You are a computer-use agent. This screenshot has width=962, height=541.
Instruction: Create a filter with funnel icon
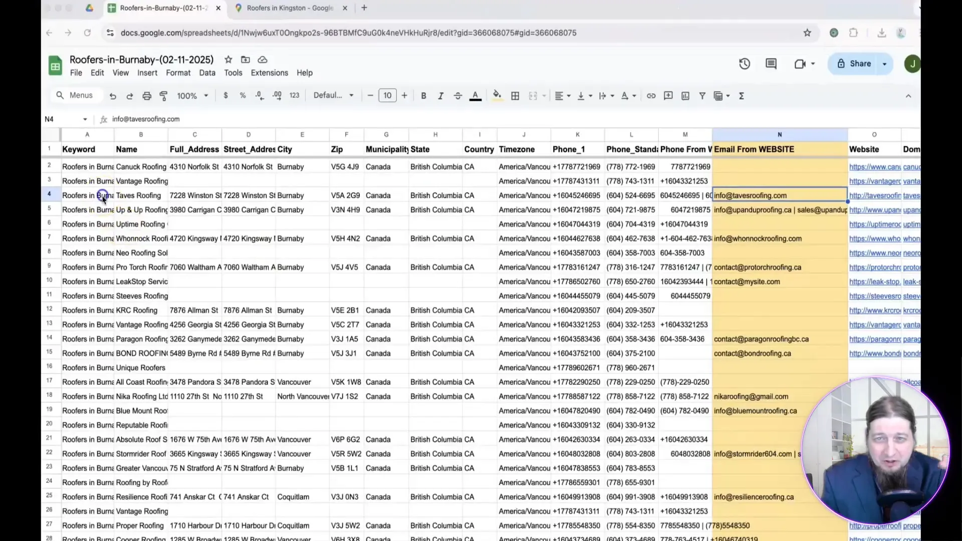point(702,96)
